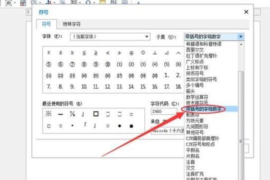Pick the ⊙ circled dot symbol
This screenshot has height=180, width=270.
point(143,53)
